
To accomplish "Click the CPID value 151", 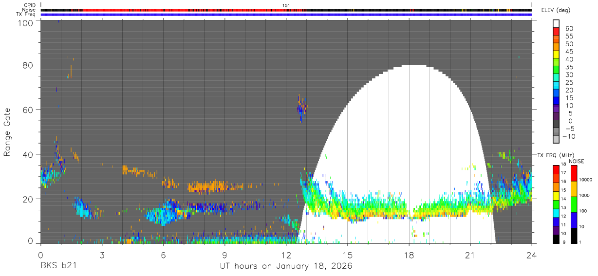I will (286, 5).
